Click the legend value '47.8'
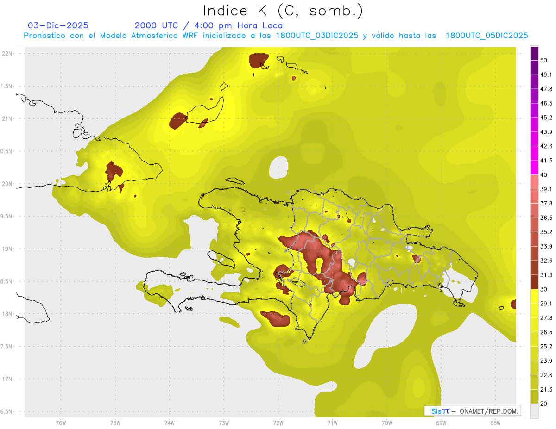 546,89
